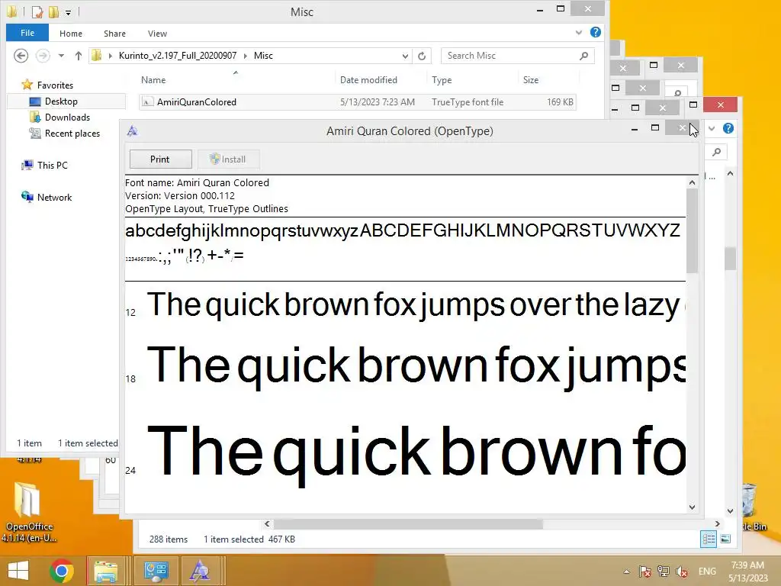781x586 pixels.
Task: Switch to Details view in 288 items window
Action: click(709, 539)
